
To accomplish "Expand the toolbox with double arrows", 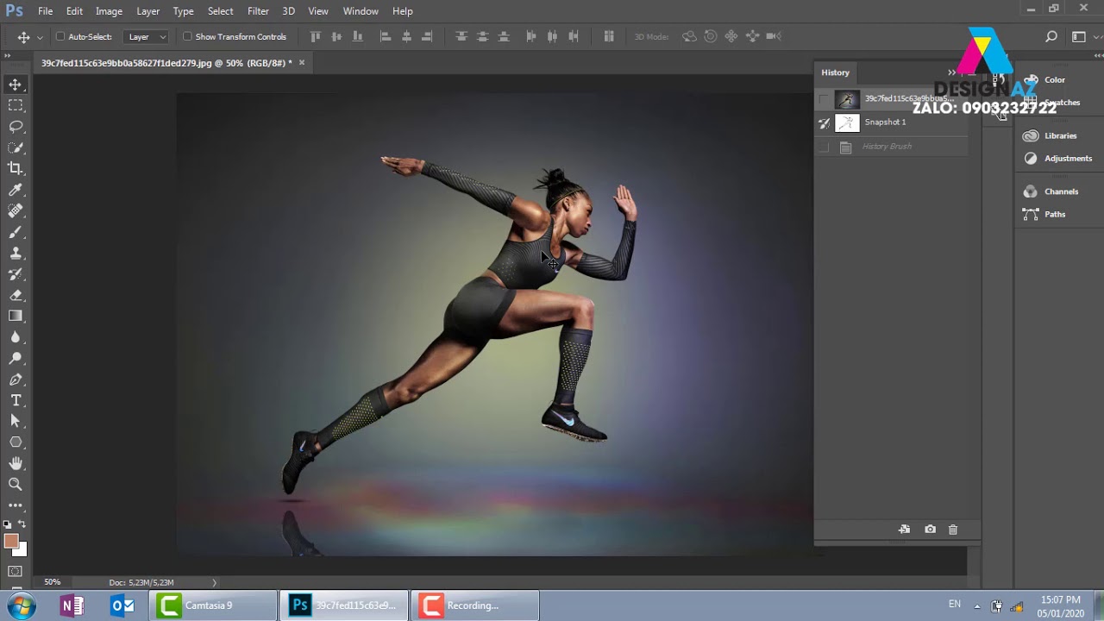I will pyautogui.click(x=8, y=56).
